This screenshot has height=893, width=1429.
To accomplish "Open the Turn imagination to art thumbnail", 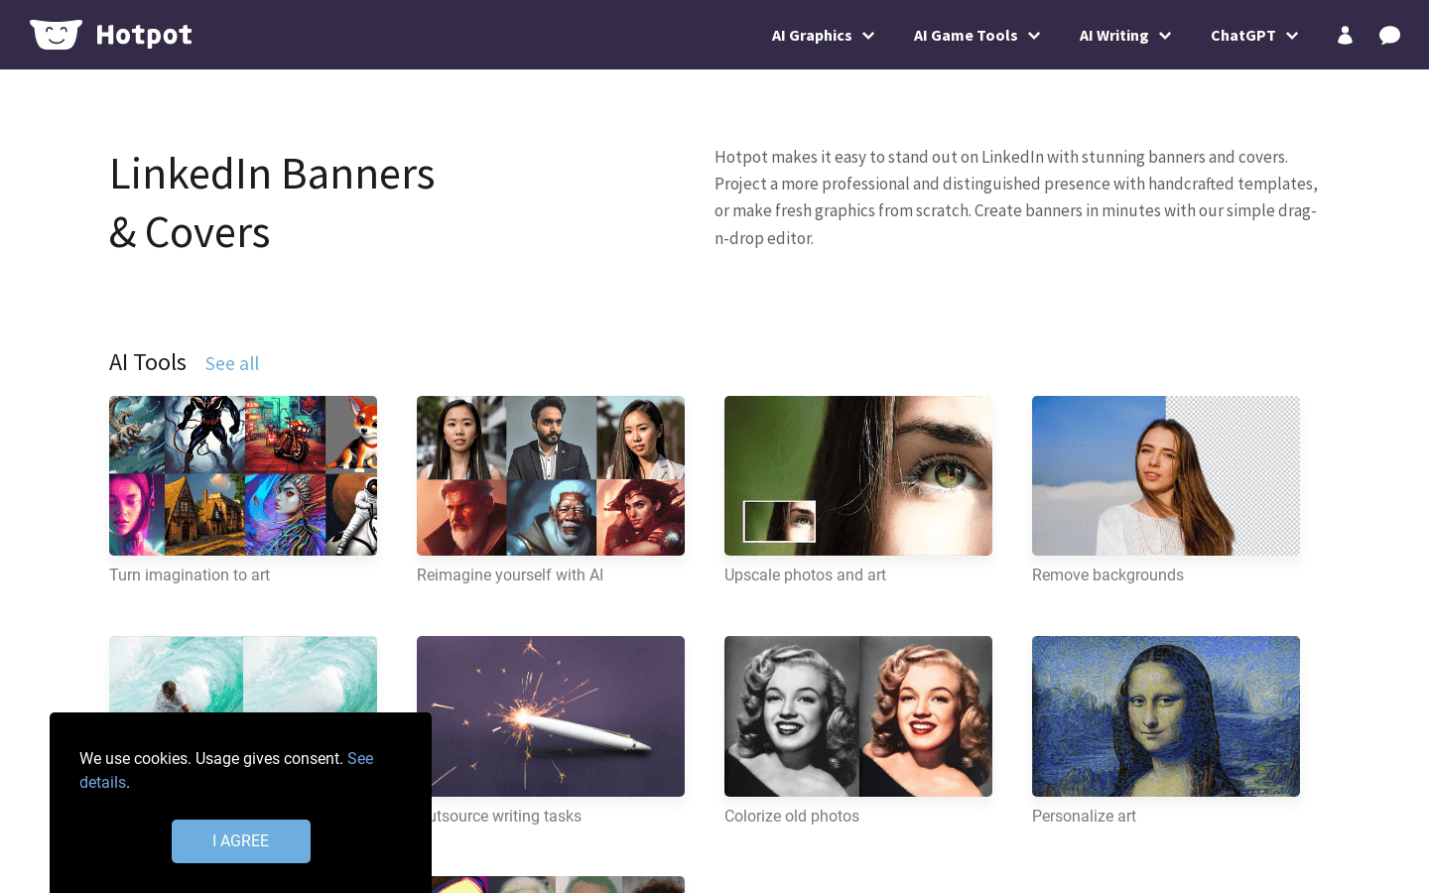I will pyautogui.click(x=243, y=476).
